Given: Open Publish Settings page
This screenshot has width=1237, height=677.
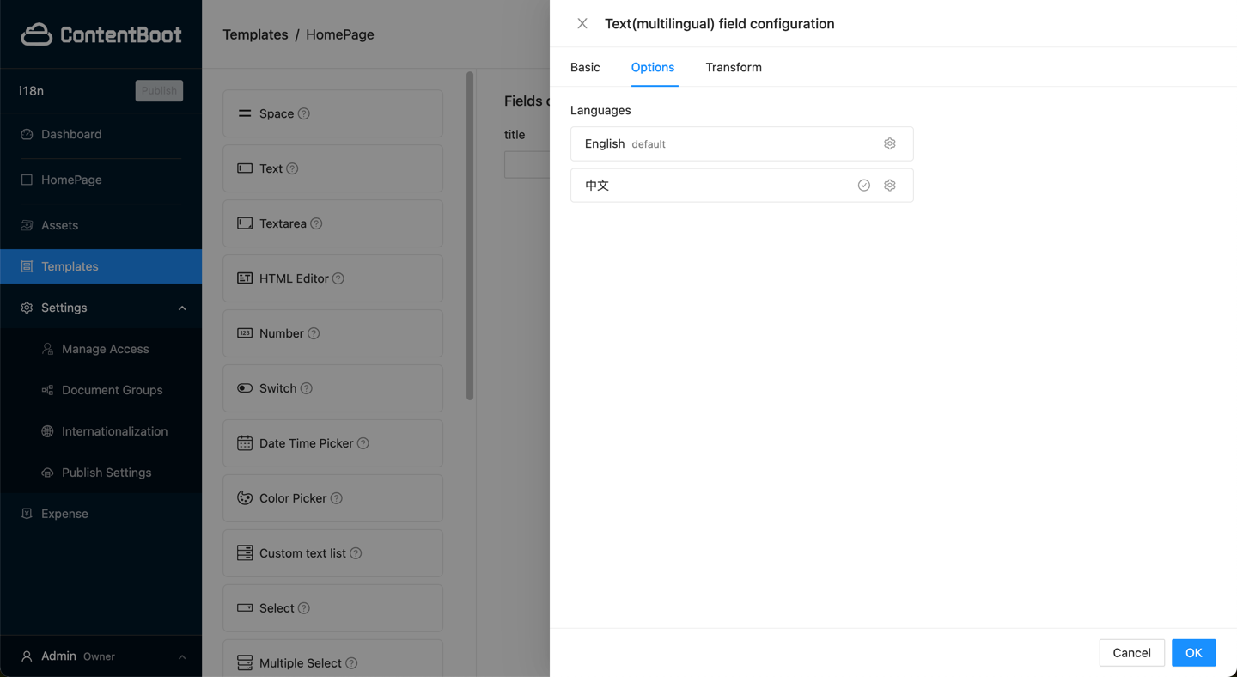Looking at the screenshot, I should click(x=101, y=473).
